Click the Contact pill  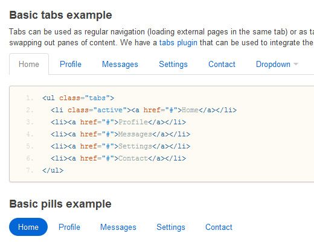[219, 227]
